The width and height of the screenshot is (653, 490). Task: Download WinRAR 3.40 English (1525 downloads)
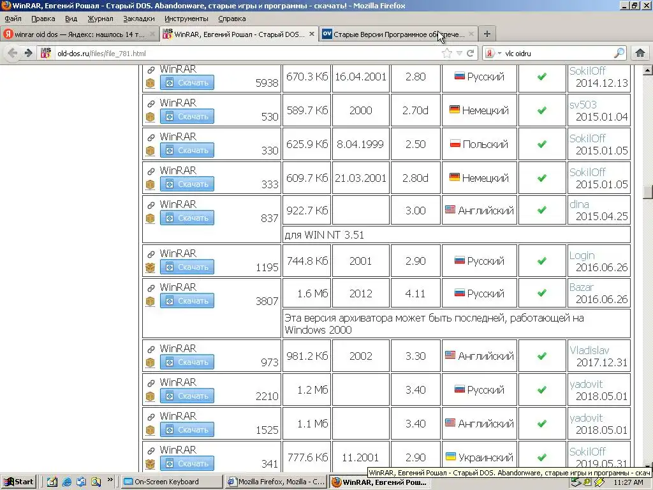[187, 429]
